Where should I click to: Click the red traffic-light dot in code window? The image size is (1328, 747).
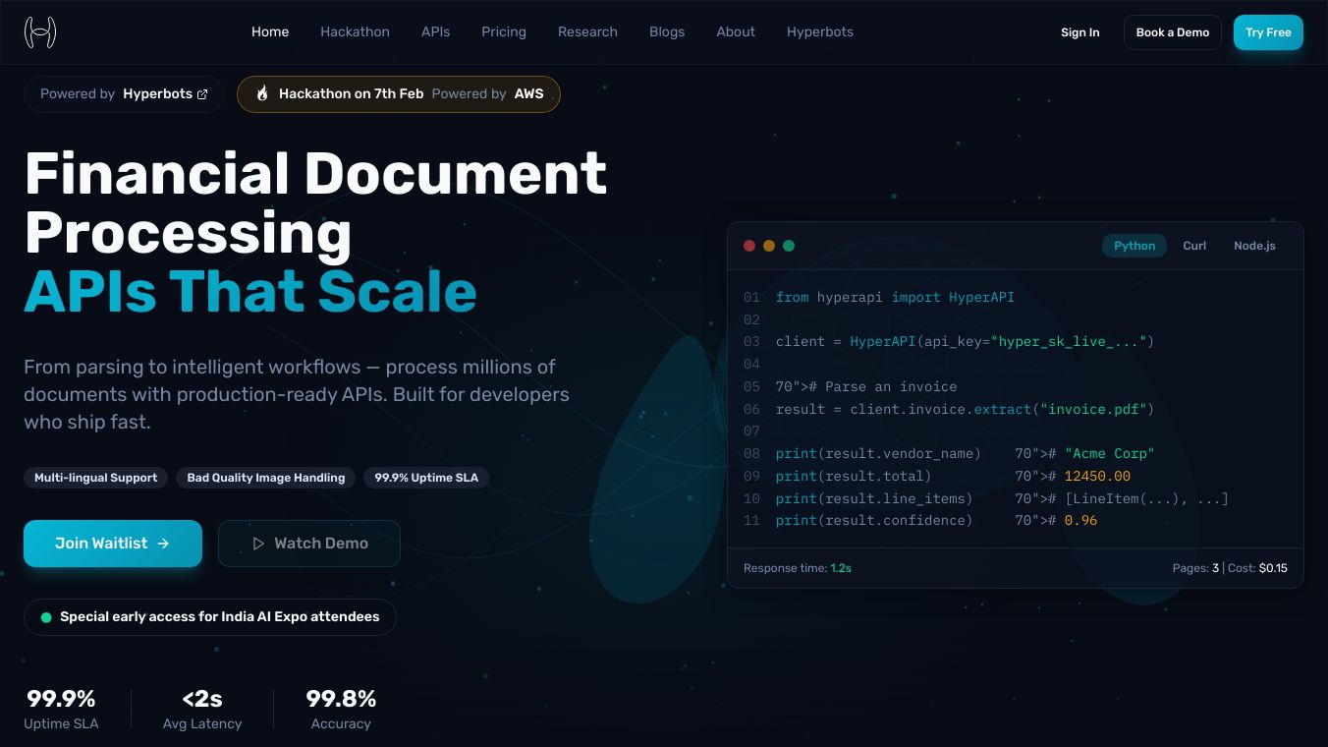(749, 246)
